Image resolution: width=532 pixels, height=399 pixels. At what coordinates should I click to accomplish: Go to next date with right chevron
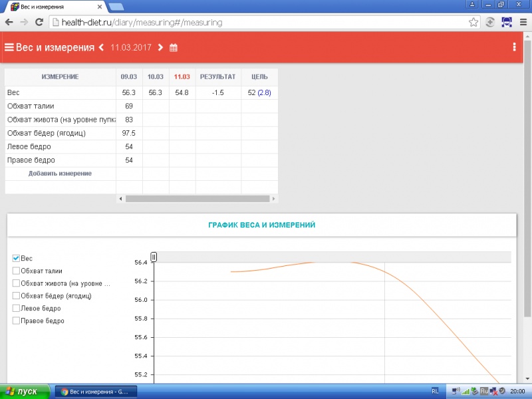(x=160, y=47)
